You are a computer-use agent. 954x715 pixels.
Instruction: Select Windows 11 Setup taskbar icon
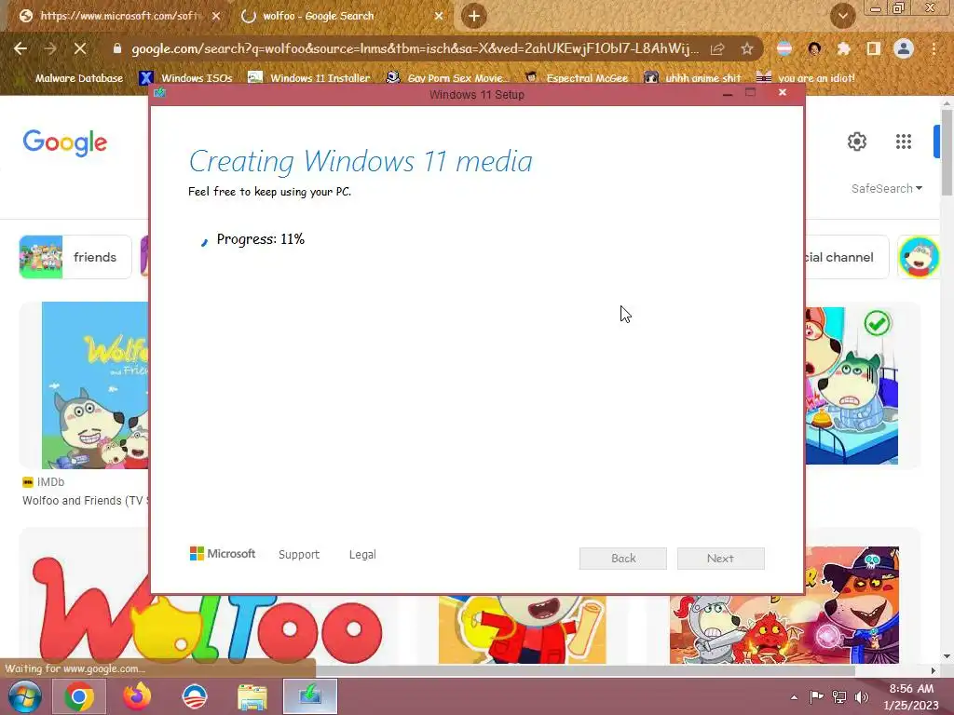tap(310, 696)
